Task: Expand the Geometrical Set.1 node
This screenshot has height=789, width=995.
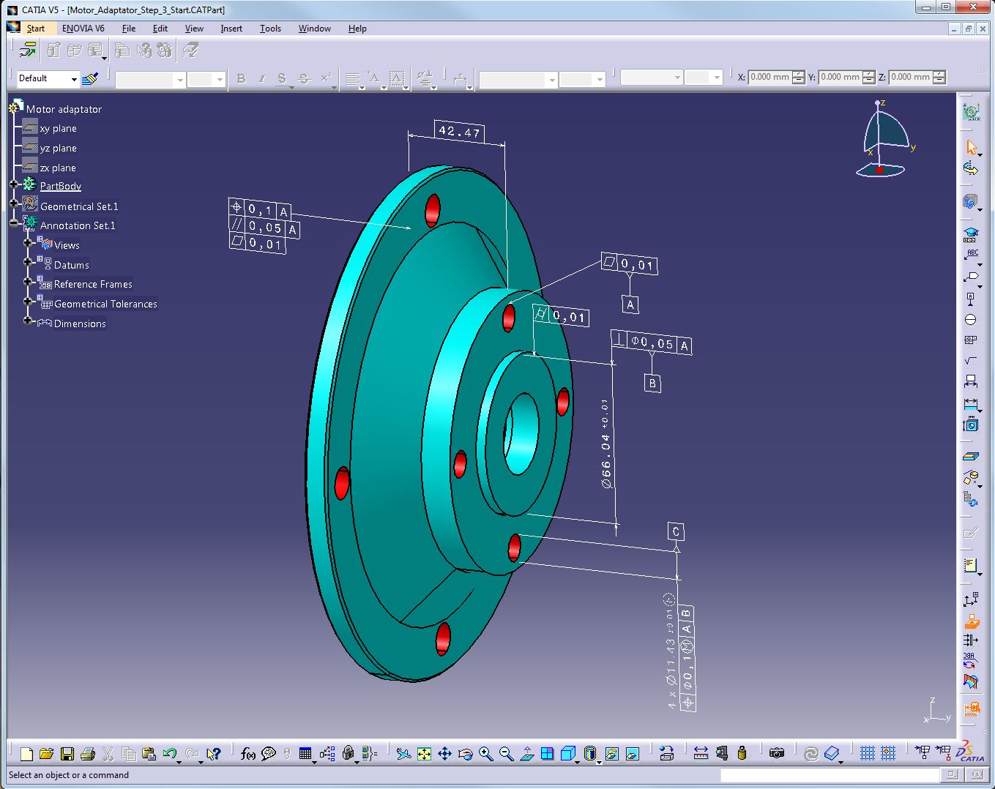Action: point(14,203)
